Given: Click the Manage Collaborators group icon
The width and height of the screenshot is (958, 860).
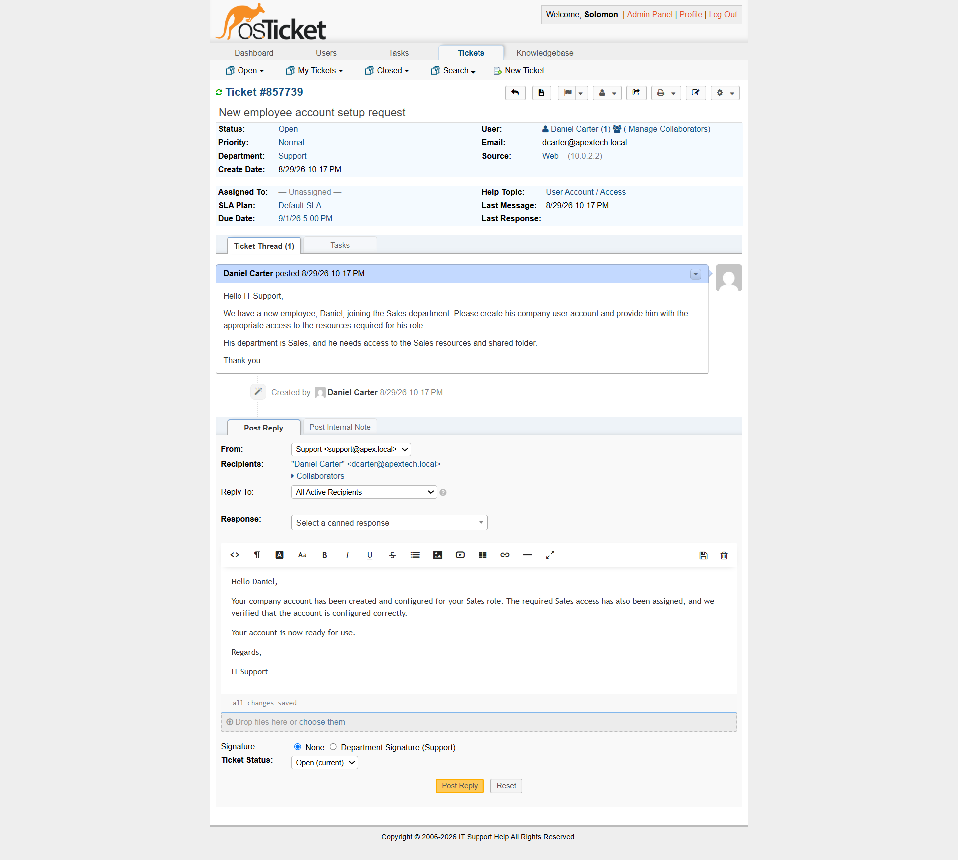Looking at the screenshot, I should click(617, 129).
